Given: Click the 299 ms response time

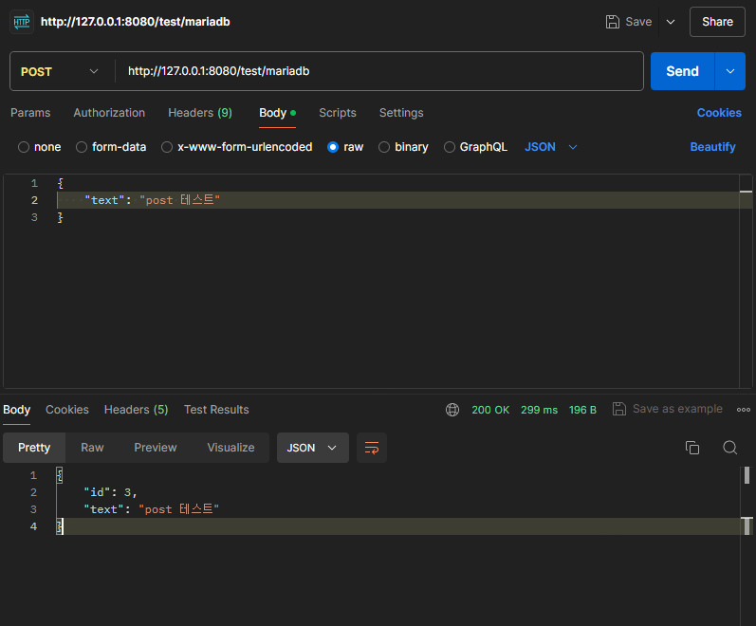Looking at the screenshot, I should tap(539, 410).
